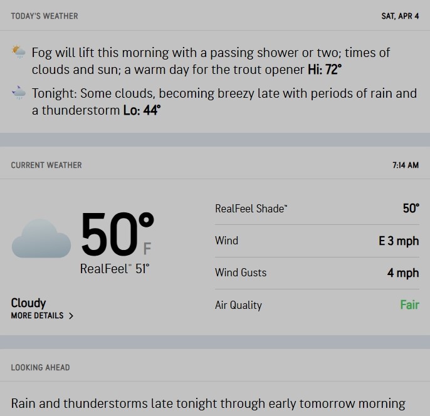
Task: Click the 7:14 AM timestamp
Action: click(405, 165)
